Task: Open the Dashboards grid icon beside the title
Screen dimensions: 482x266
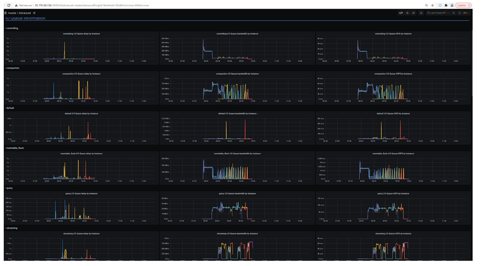Action: 5,13
